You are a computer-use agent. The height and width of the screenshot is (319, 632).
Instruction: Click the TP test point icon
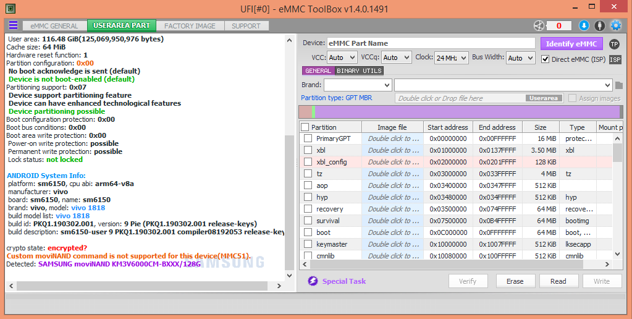(614, 44)
